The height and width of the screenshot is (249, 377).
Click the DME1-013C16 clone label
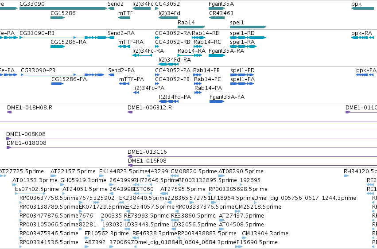147,152
